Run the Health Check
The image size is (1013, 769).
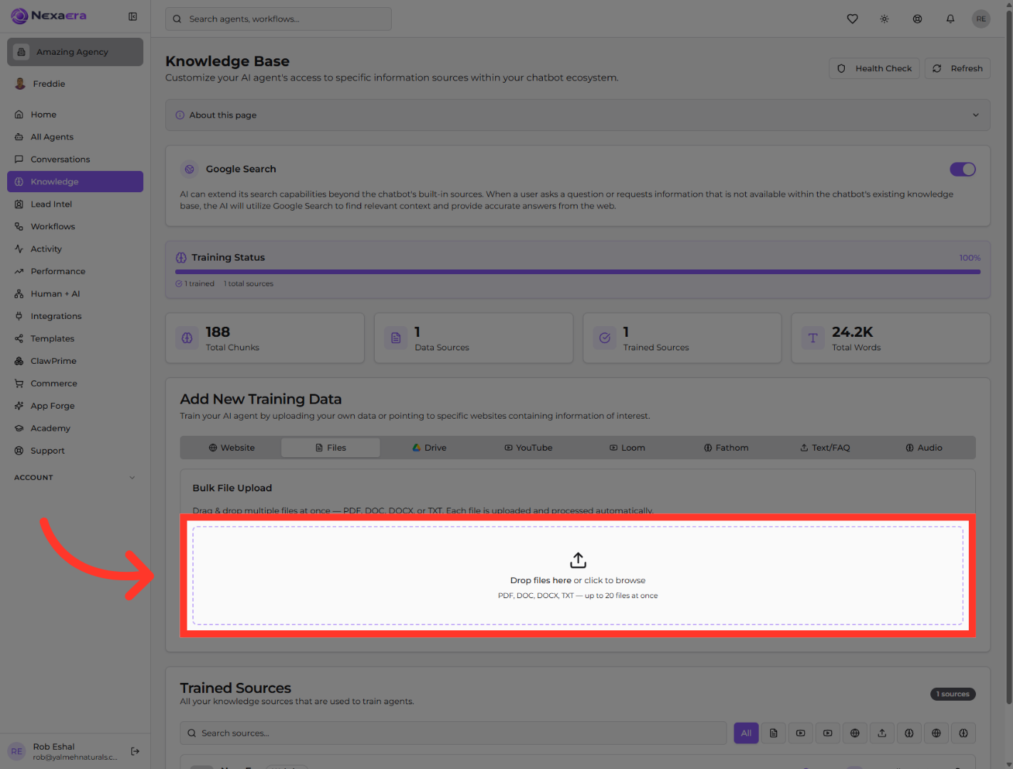click(874, 68)
